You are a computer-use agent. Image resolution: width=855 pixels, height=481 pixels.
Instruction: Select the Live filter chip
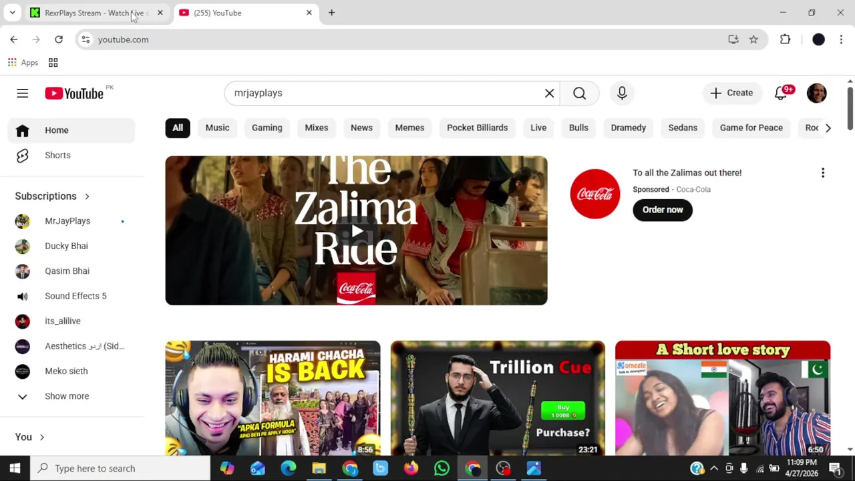(538, 128)
